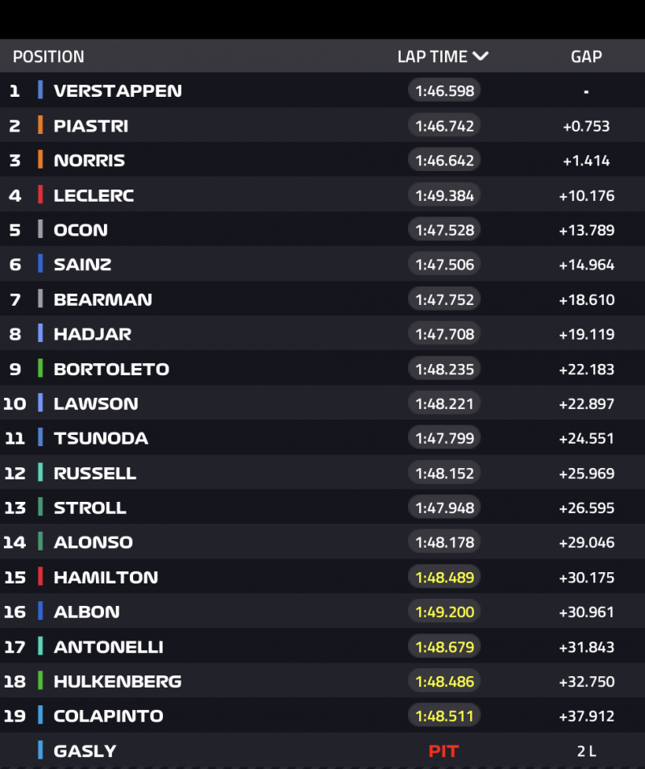Screen dimensions: 645x769
Task: Click position number 10 for Lawson
Action: click(15, 403)
